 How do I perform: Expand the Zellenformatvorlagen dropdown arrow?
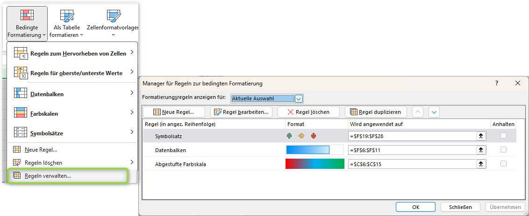[x=113, y=35]
